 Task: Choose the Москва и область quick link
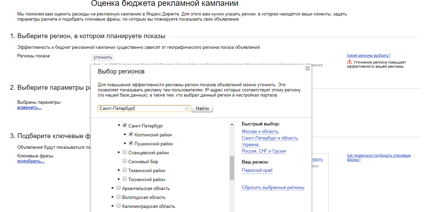point(260,132)
